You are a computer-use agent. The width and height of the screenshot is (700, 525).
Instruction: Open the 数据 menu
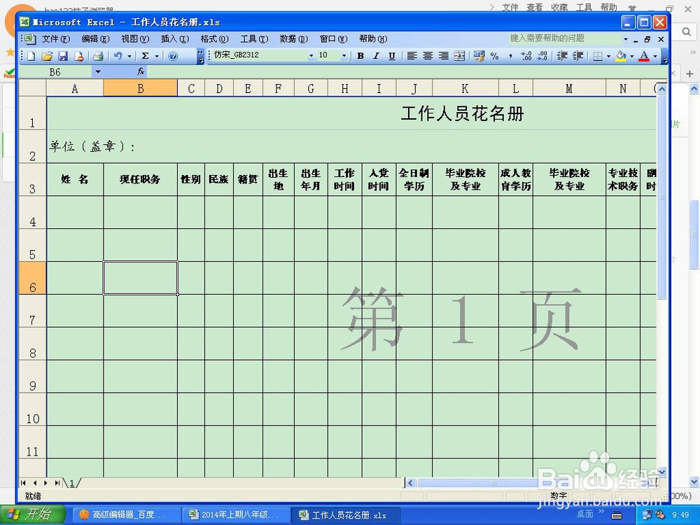pos(294,38)
